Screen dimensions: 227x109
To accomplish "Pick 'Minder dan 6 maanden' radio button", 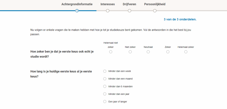I will pyautogui.click(x=105, y=86).
